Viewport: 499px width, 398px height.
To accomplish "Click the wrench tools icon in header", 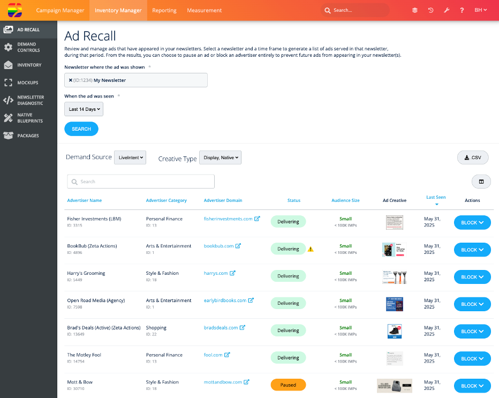I will (x=447, y=10).
